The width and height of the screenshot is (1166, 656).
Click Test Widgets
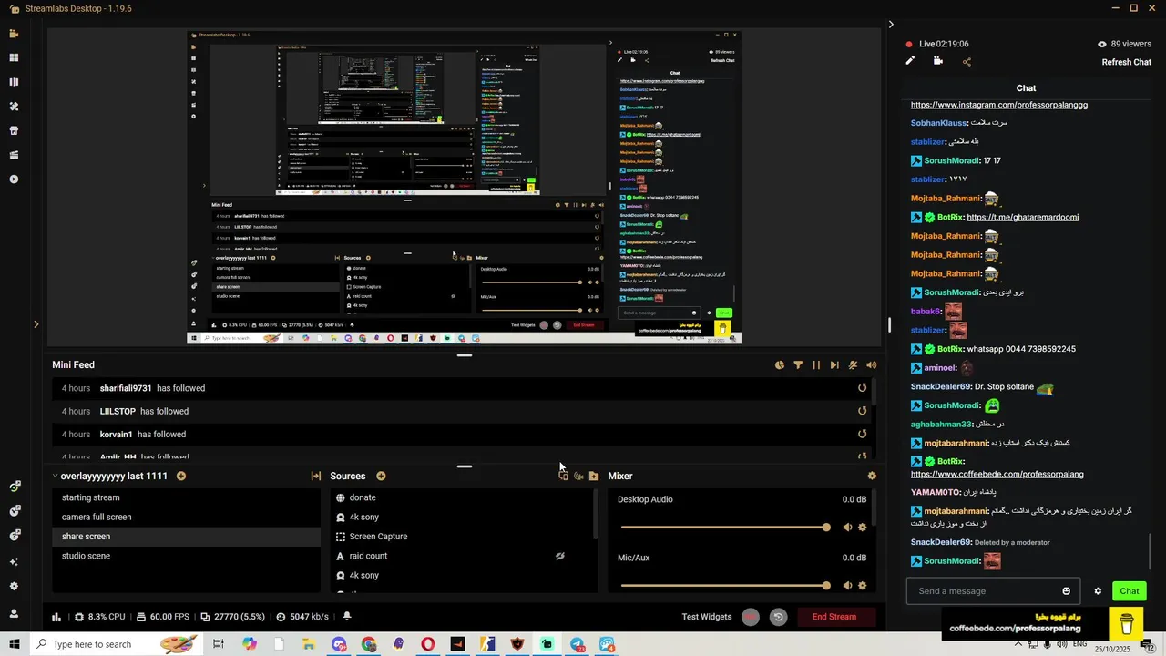coord(707,617)
